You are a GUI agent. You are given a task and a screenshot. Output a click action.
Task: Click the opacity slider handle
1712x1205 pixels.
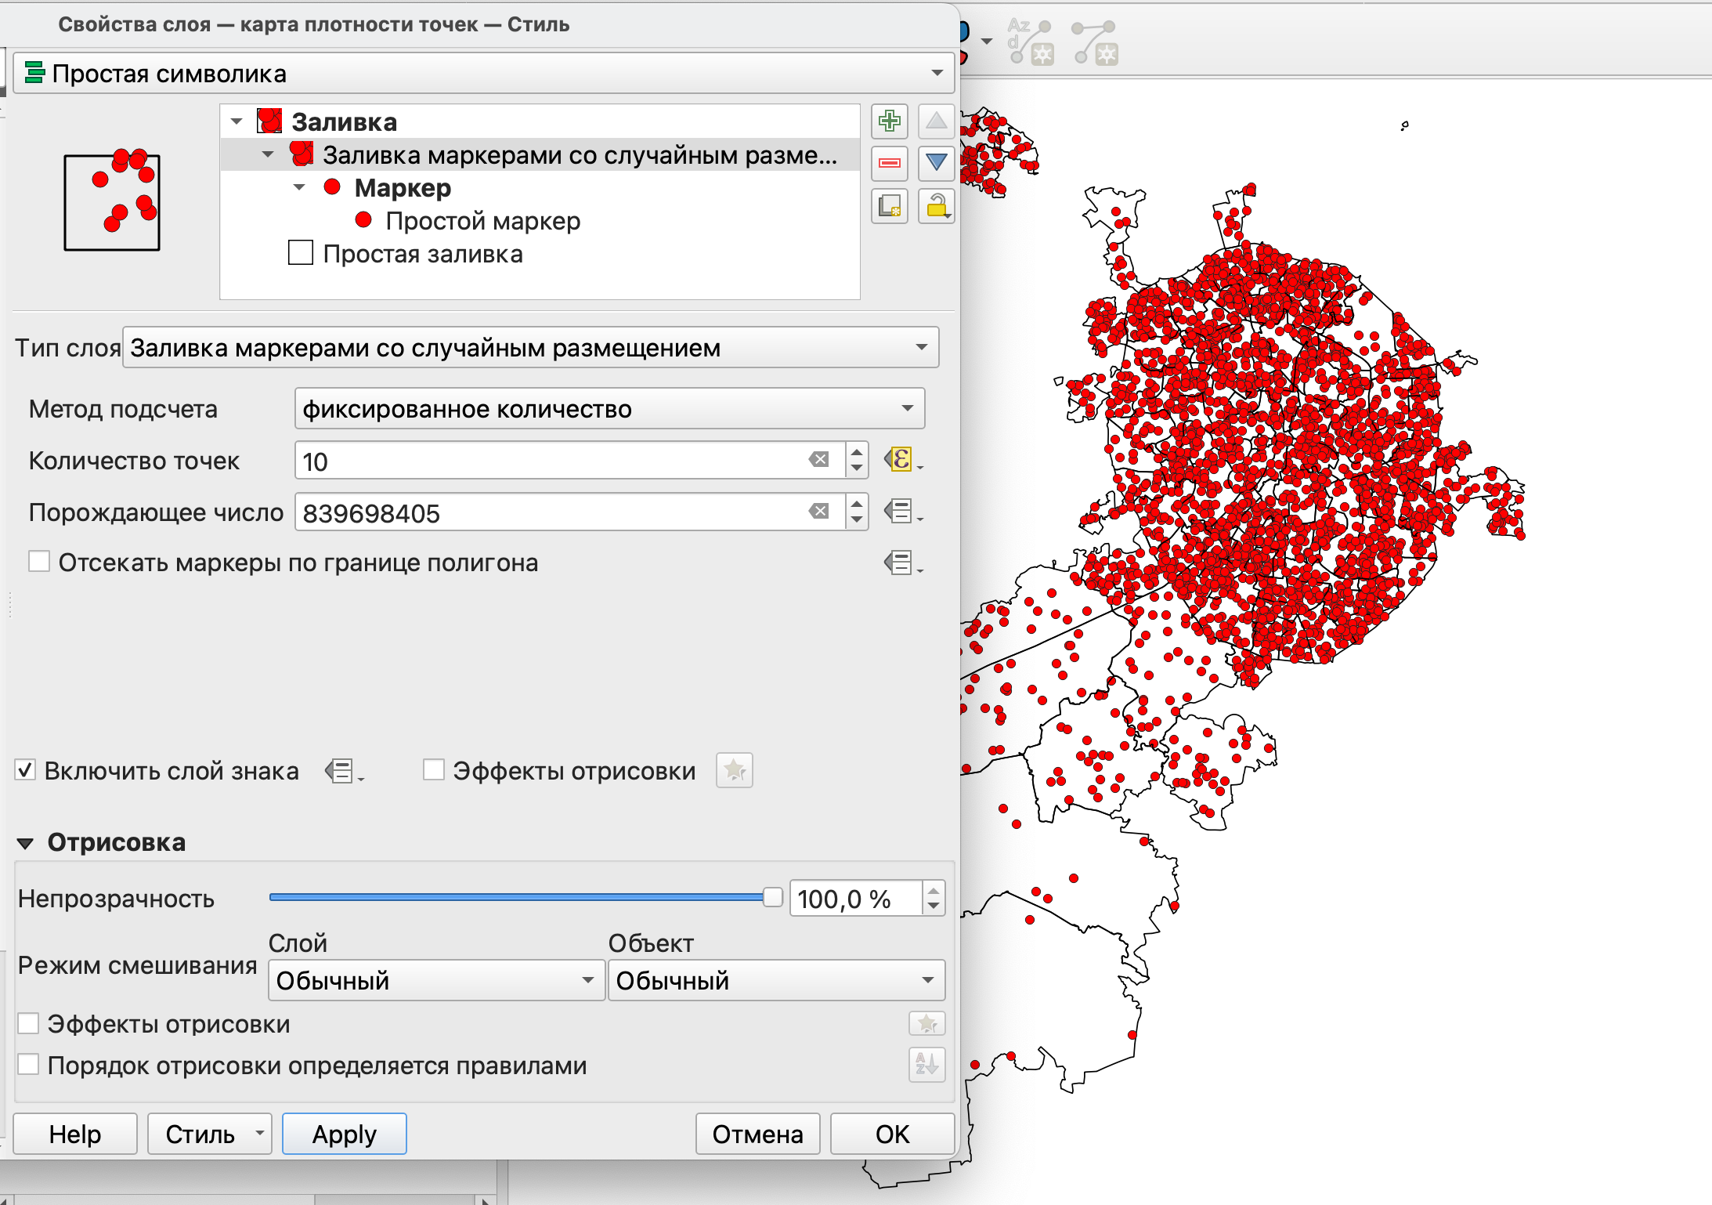pos(772,897)
